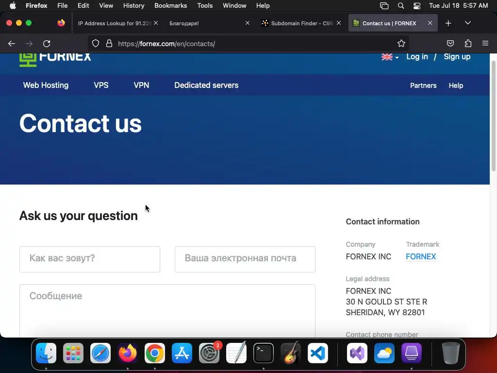Open Launchpad from the Dock

coord(73,353)
